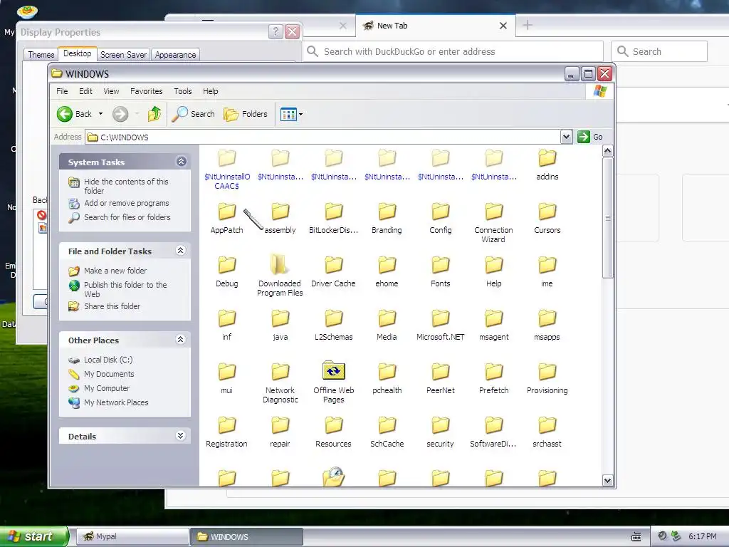
Task: Switch to Screen Saver tab
Action: click(x=123, y=55)
